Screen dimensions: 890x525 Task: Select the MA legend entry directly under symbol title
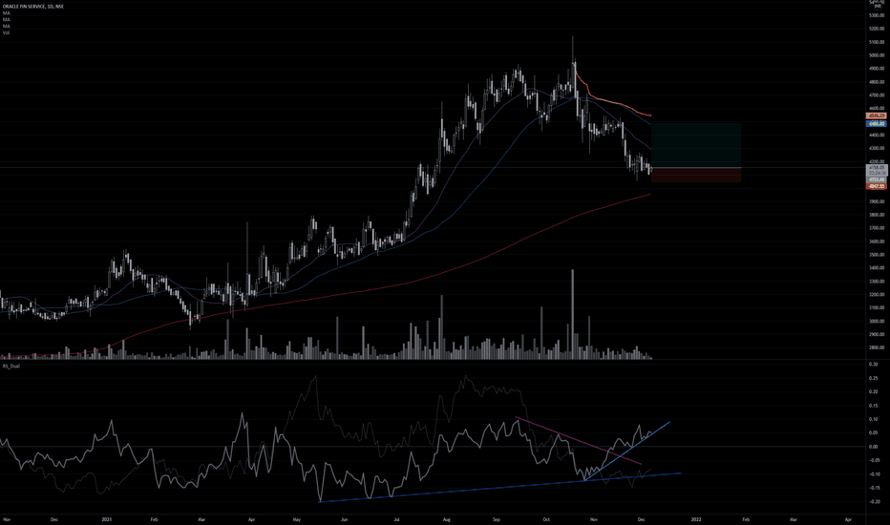[x=7, y=12]
